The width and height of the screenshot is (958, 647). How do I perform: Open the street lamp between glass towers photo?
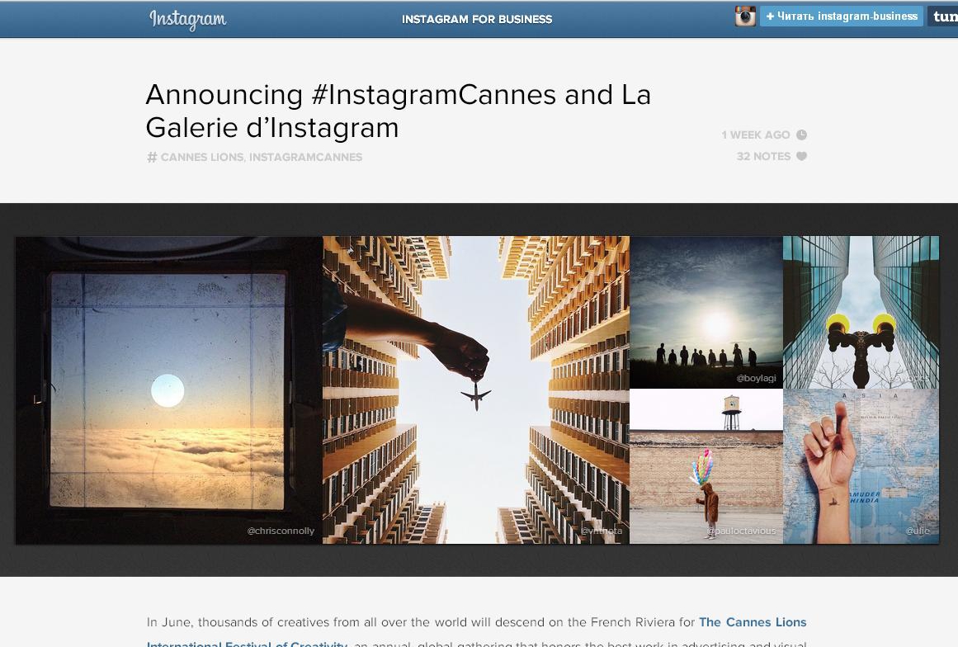click(x=861, y=312)
